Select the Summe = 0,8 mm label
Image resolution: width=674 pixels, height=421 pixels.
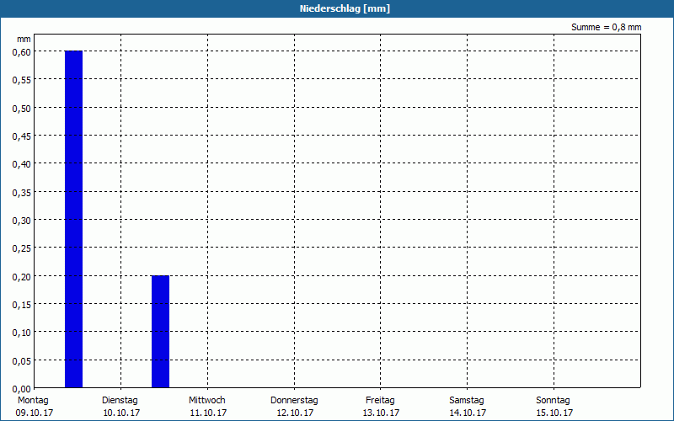coord(606,27)
